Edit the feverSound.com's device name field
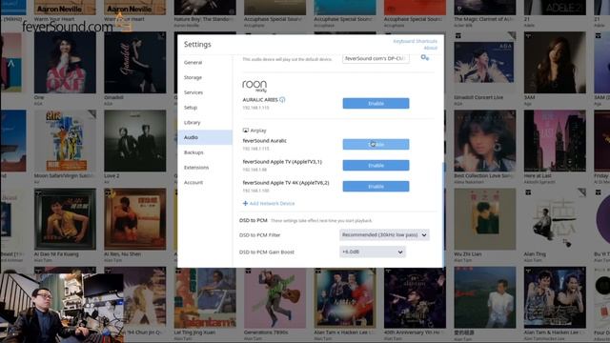This screenshot has width=610, height=343. 376,58
